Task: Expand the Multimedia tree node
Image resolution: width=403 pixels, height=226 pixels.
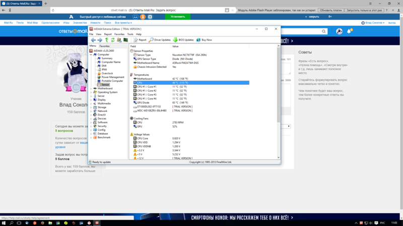Action: click(91, 103)
